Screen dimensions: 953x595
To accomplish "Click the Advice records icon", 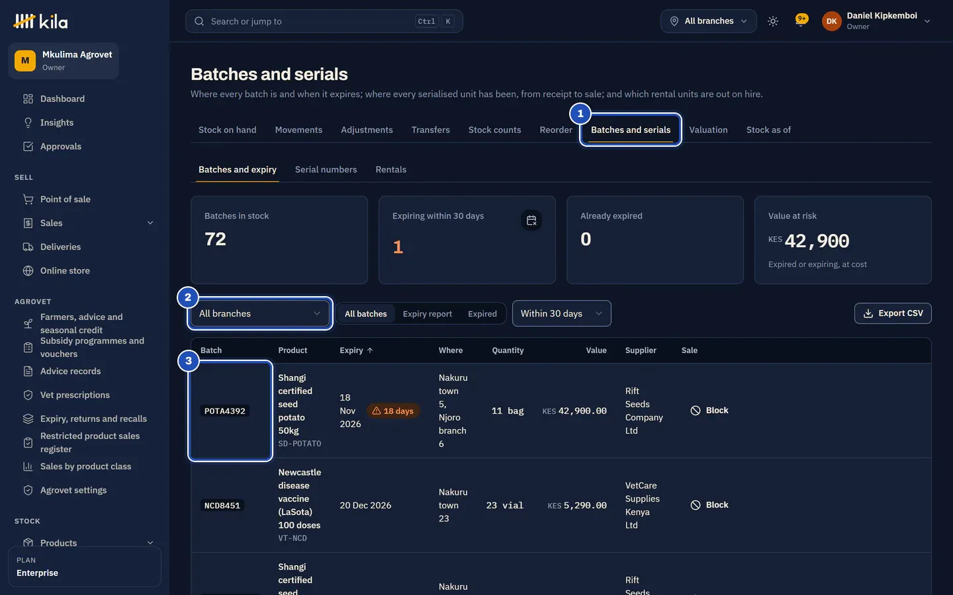I will (28, 372).
